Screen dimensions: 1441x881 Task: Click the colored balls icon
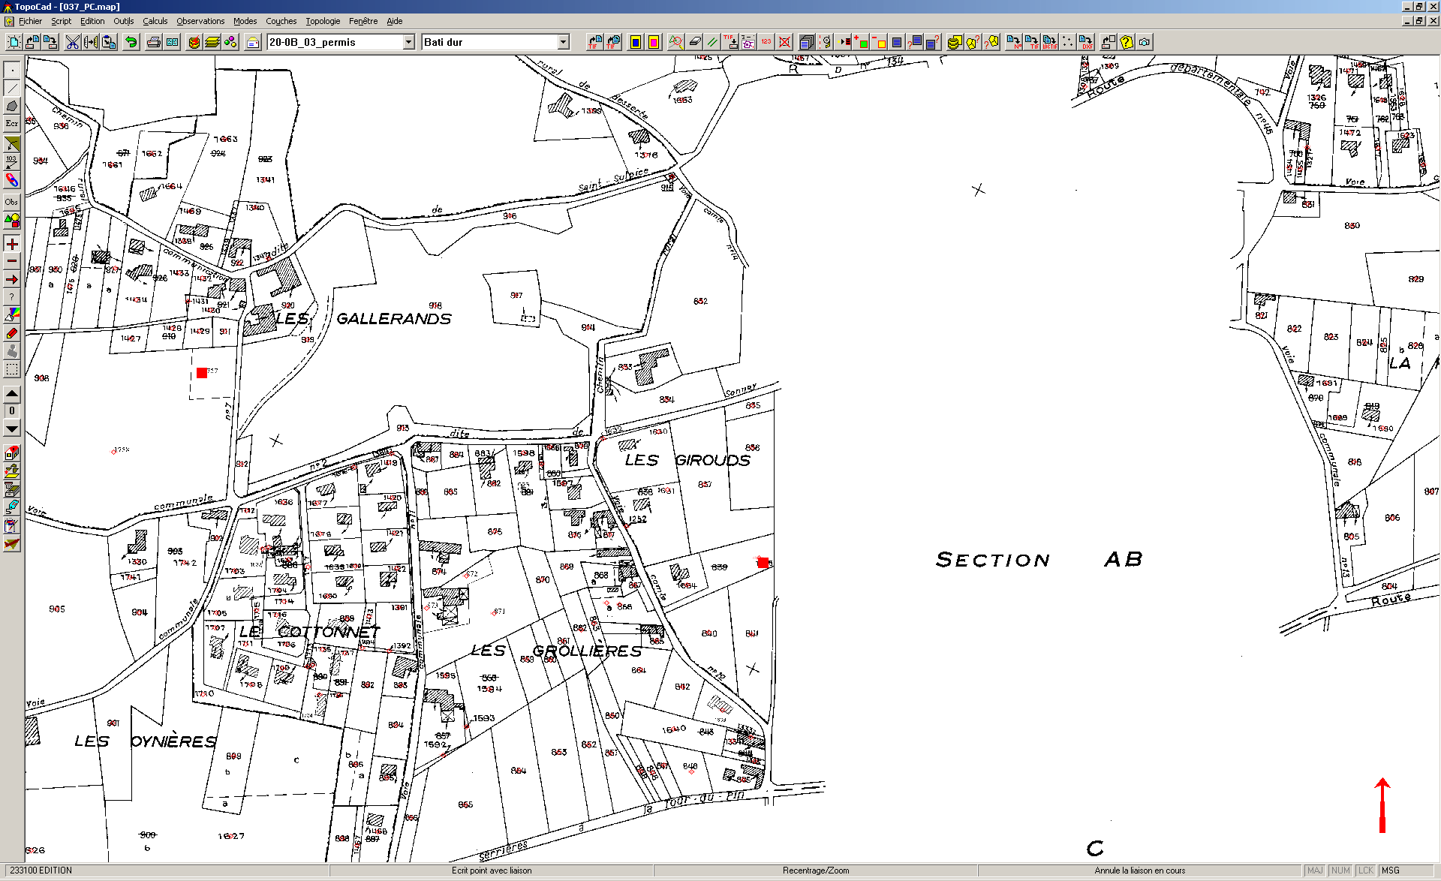[x=230, y=42]
